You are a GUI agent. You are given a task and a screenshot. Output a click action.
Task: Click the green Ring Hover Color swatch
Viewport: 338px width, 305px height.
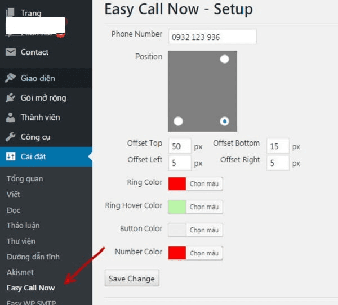(x=177, y=207)
